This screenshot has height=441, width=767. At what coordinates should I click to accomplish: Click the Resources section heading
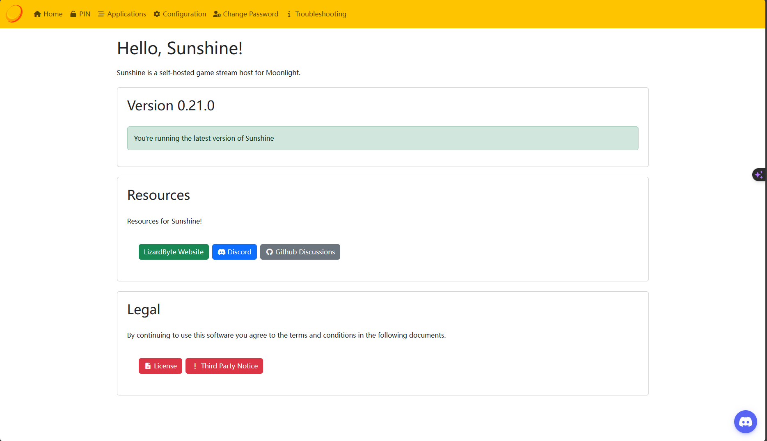158,195
